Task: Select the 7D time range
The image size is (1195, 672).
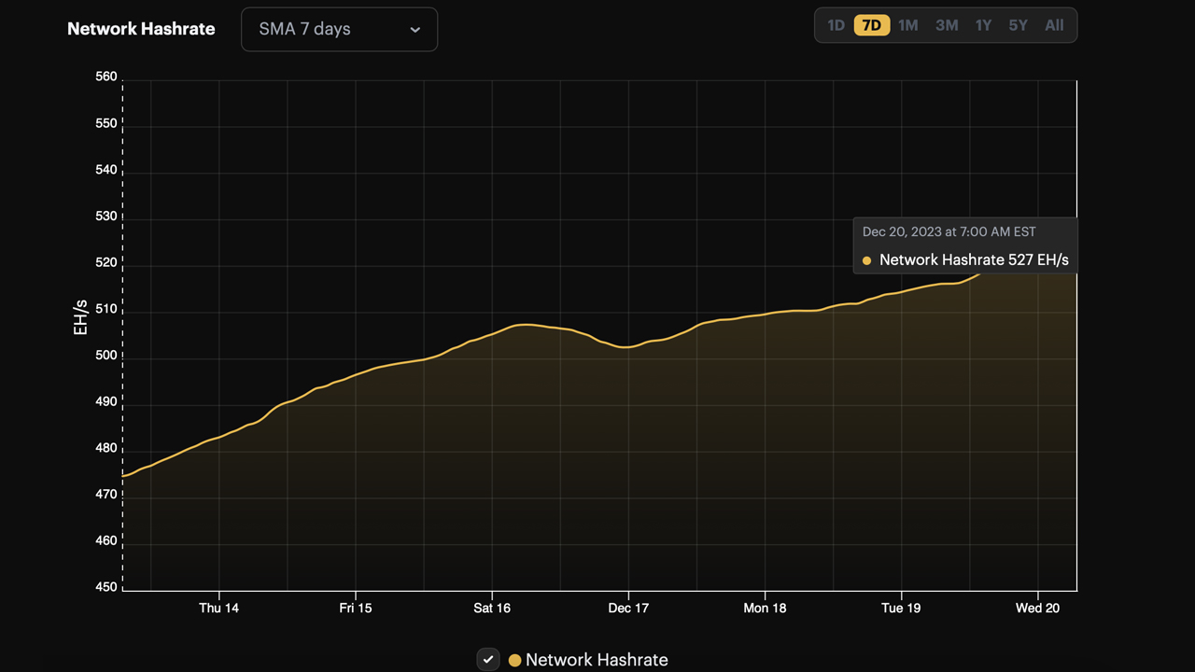Action: 871,25
